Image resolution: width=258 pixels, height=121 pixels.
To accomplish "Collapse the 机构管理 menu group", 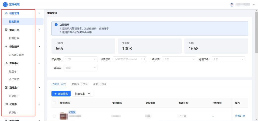I will click(x=40, y=14).
